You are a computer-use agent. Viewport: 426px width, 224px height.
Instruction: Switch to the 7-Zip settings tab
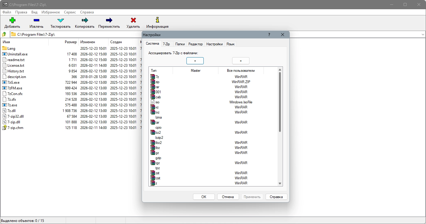[x=166, y=44]
